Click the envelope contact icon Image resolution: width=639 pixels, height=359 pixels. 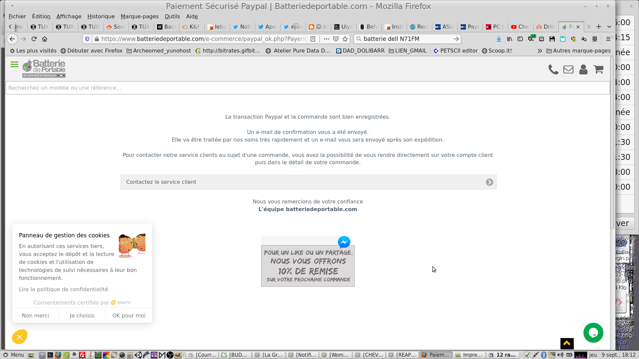coord(568,69)
